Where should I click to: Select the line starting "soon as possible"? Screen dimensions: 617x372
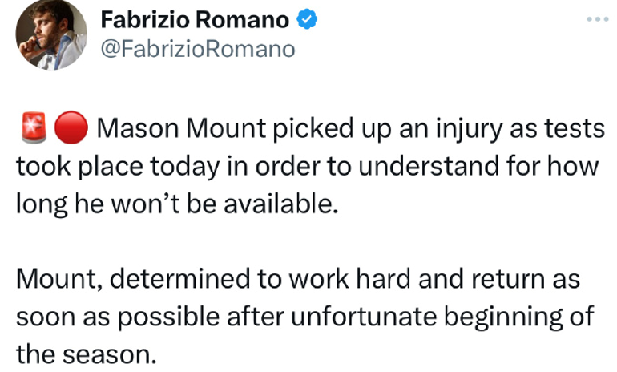click(305, 317)
